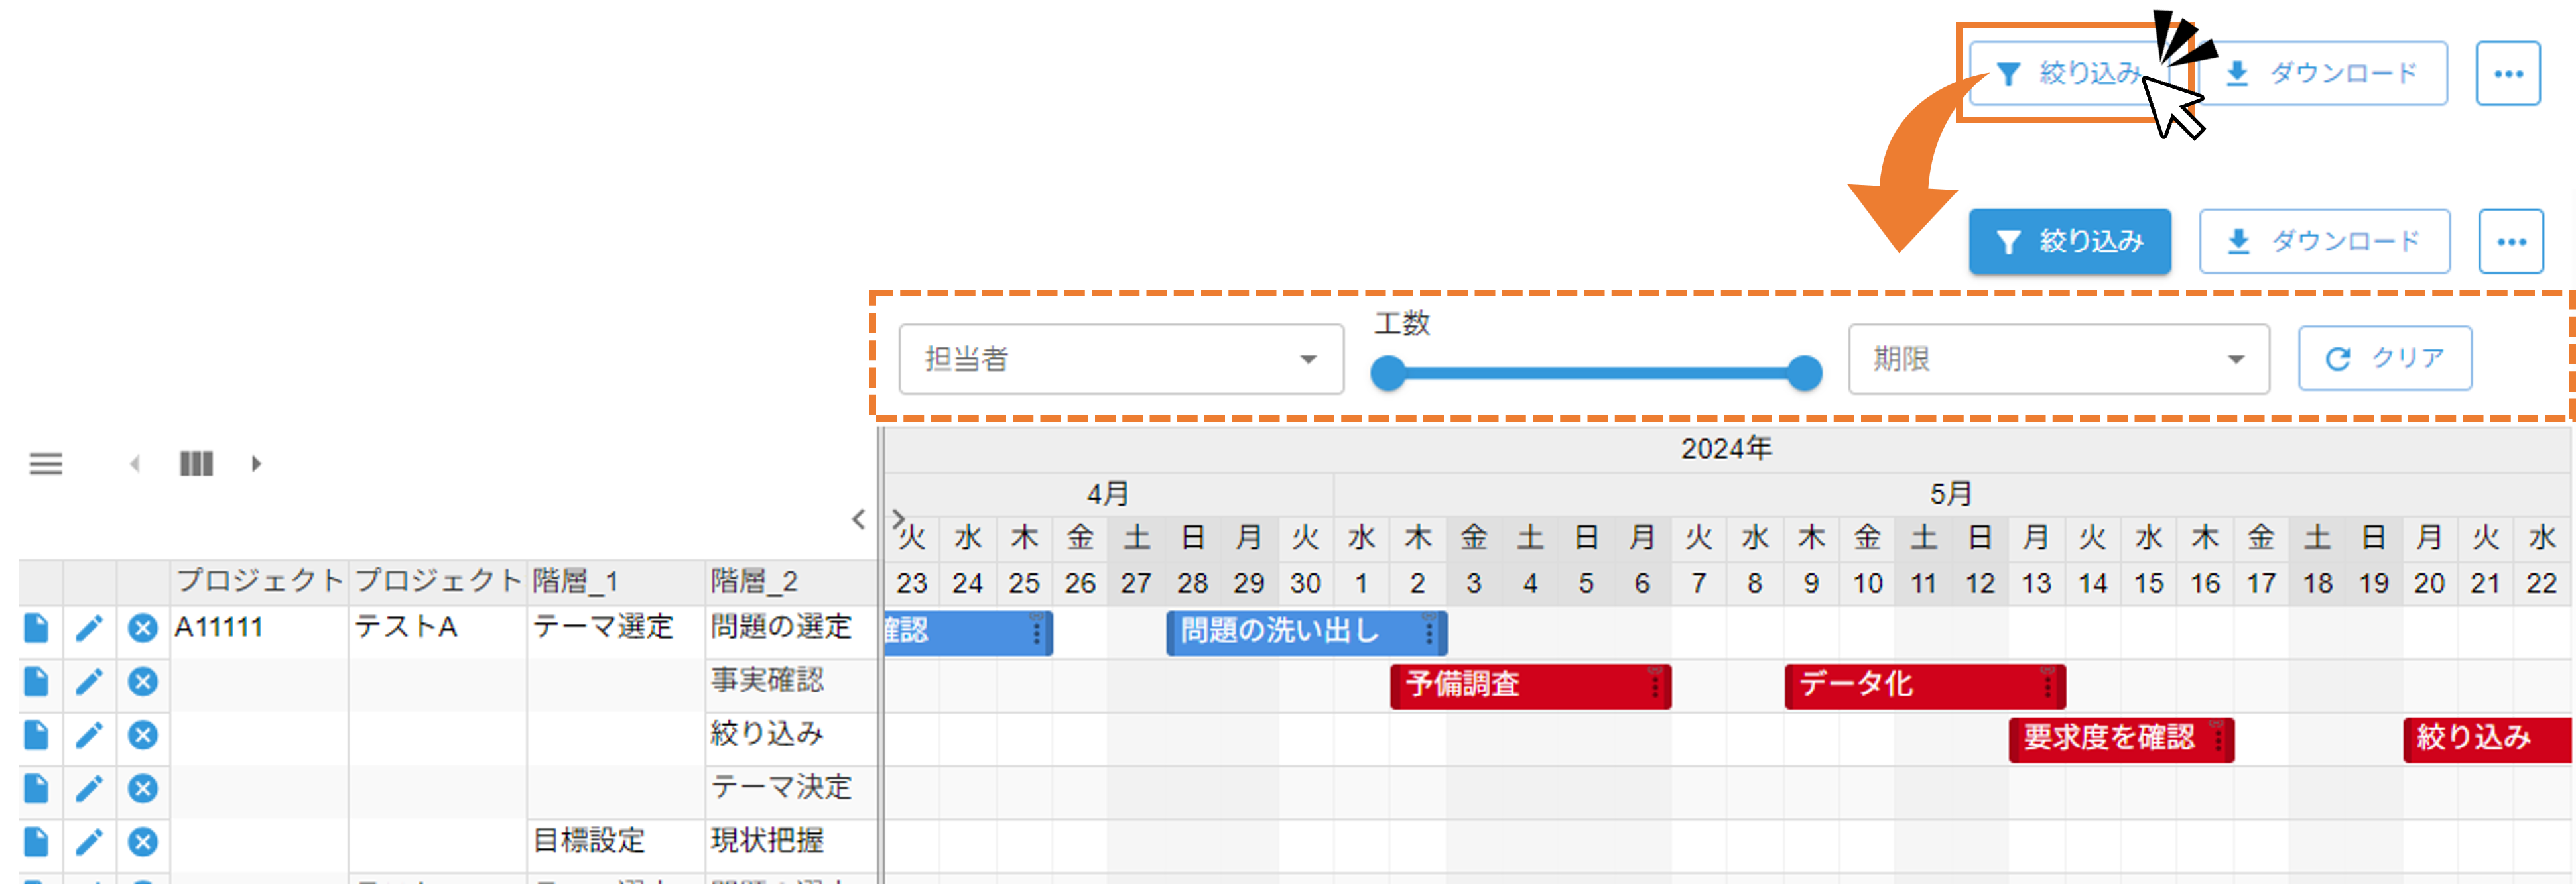Click edit pencil in テーマ決定 row
This screenshot has height=884, width=2576.
point(89,789)
